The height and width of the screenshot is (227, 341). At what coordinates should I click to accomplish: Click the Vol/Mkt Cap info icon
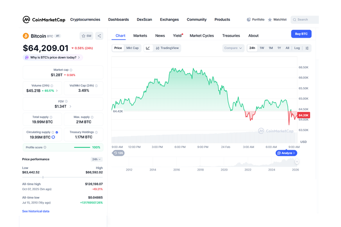96,86
